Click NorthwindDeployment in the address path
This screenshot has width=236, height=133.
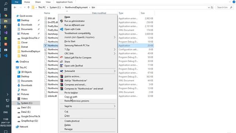point(76,7)
